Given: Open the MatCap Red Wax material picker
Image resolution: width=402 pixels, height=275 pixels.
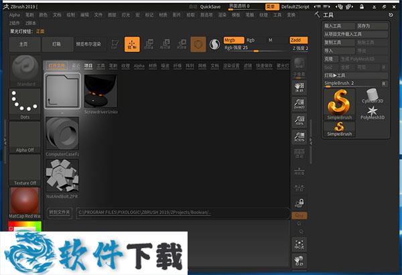Looking at the screenshot, I should [25, 203].
